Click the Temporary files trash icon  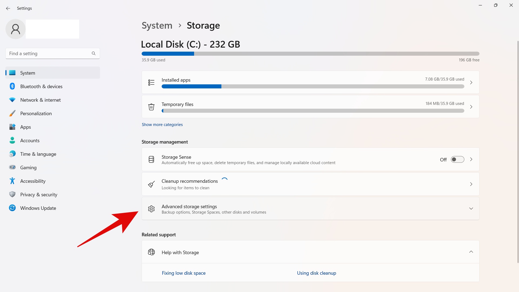151,106
